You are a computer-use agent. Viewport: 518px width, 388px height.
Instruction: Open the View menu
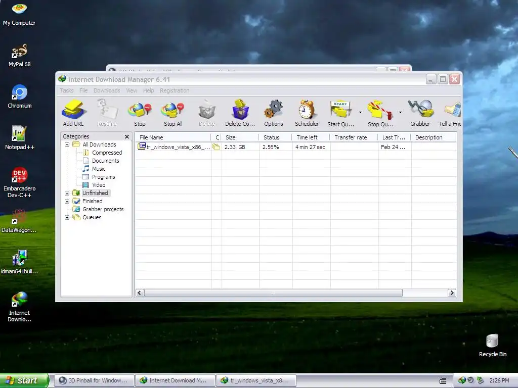pyautogui.click(x=132, y=90)
